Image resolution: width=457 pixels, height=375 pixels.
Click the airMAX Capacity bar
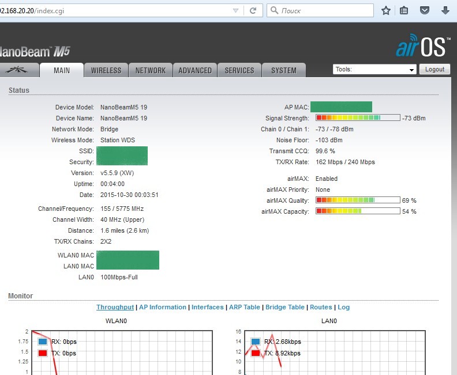[x=358, y=211]
